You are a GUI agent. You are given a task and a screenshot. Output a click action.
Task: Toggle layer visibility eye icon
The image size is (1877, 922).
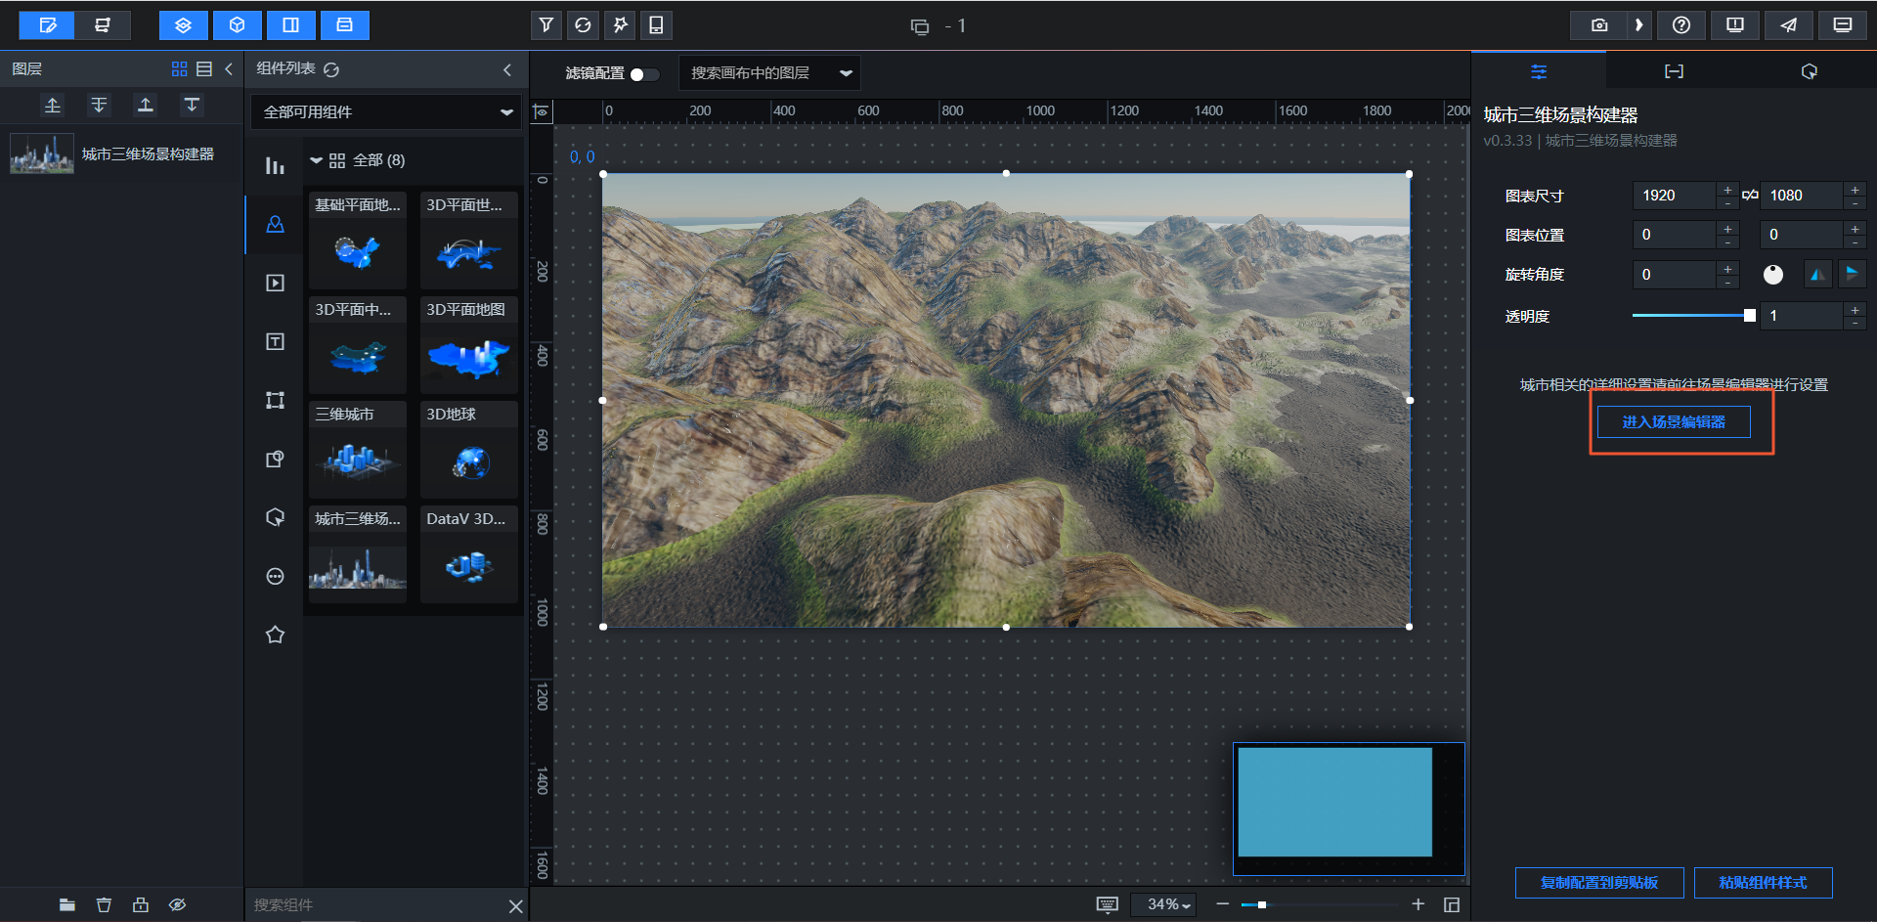click(x=177, y=904)
